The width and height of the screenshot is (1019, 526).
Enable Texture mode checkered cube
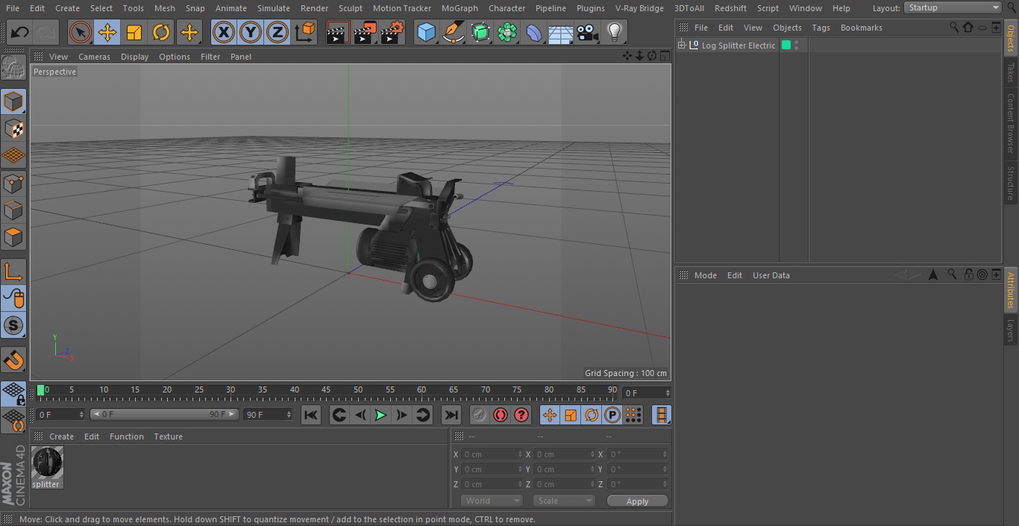tap(13, 128)
